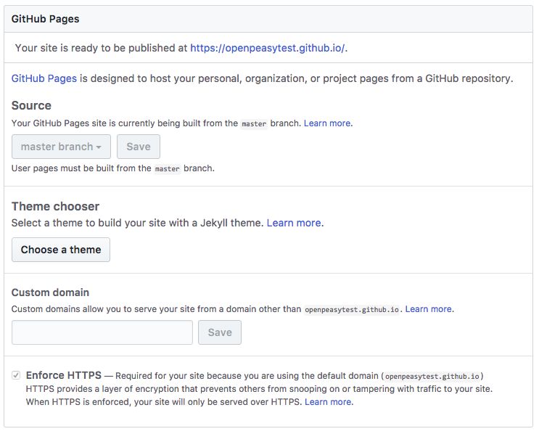The height and width of the screenshot is (434, 539).
Task: Click openpeasytest.github.io code text in HTTPS note
Action: coord(432,376)
